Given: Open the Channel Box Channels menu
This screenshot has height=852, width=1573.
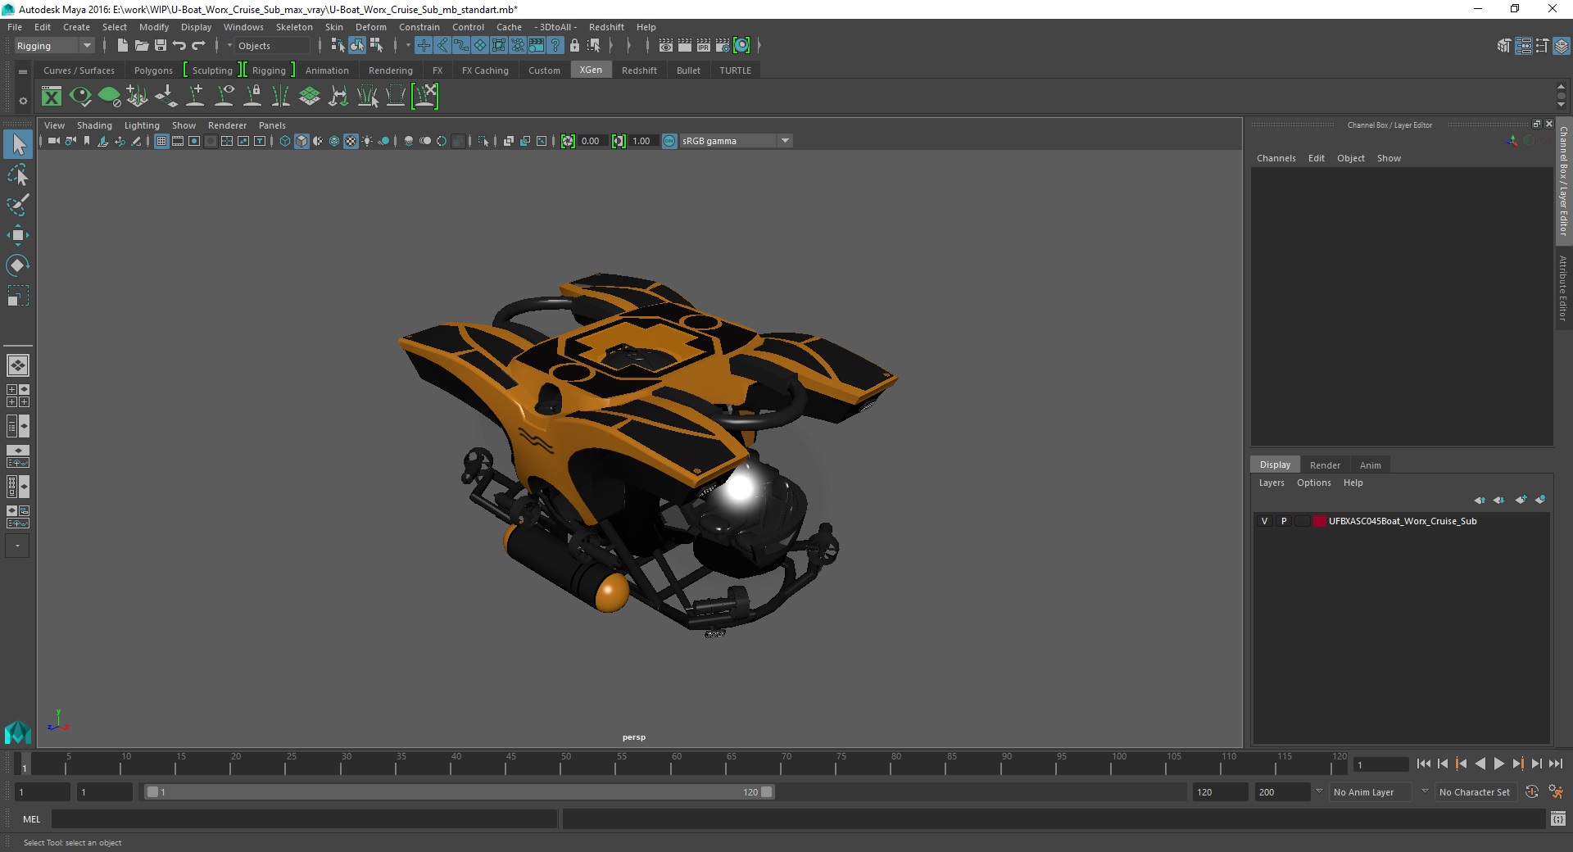Looking at the screenshot, I should (x=1276, y=158).
